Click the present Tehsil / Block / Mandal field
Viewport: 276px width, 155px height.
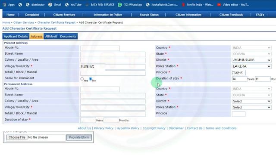click(x=113, y=73)
